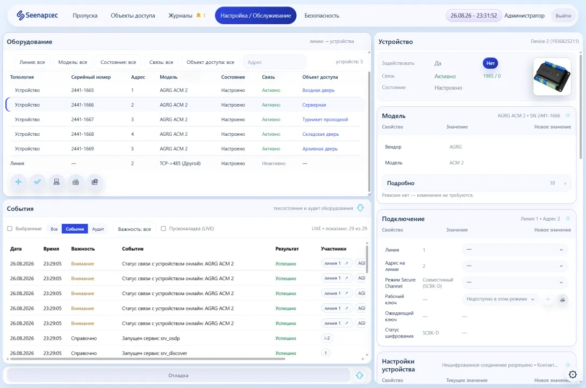Open the Пропуска menu
586x388 pixels.
85,16
